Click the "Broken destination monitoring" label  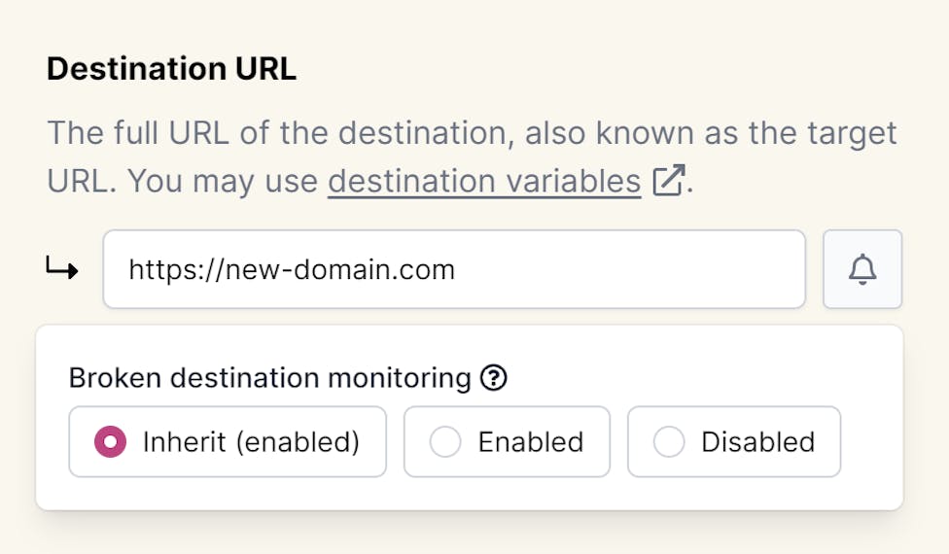pos(269,378)
